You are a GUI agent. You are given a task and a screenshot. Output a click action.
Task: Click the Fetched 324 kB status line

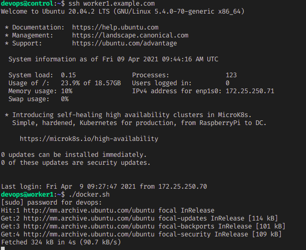point(61,243)
